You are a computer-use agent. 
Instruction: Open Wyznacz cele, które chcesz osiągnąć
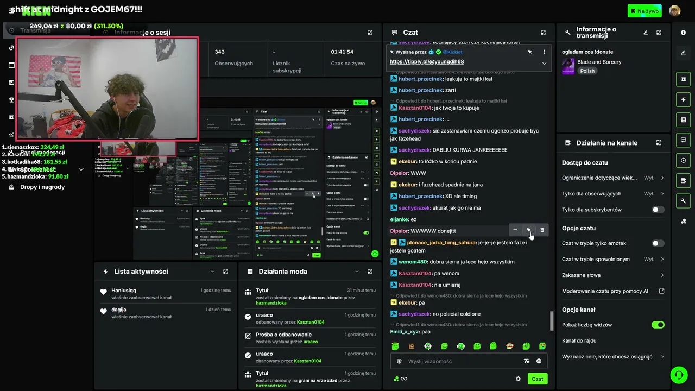click(613, 357)
